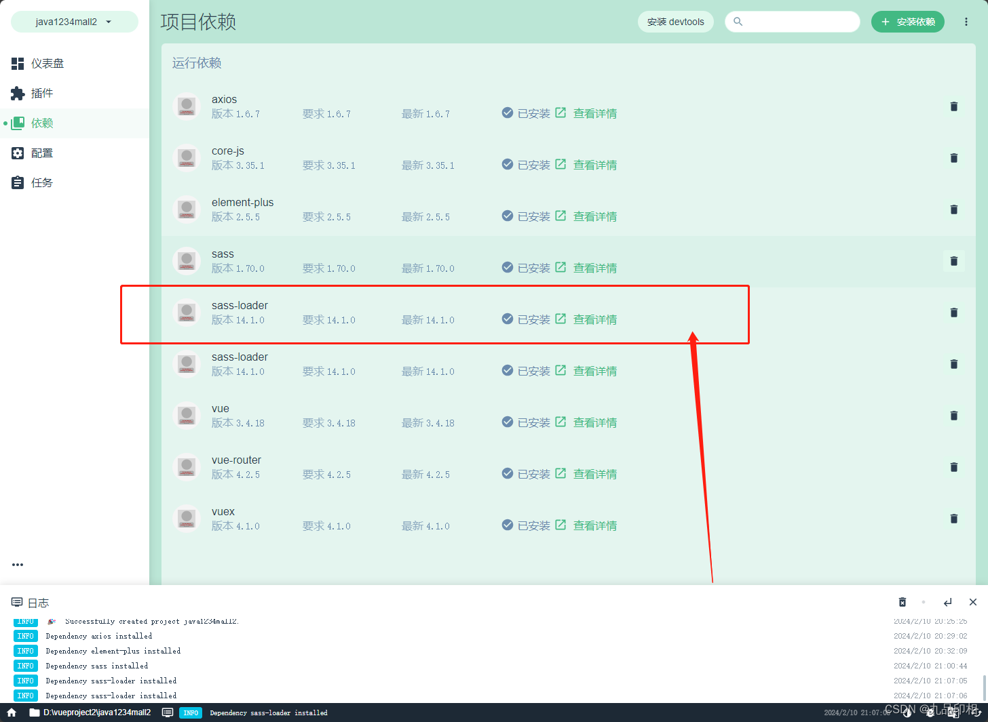Viewport: 988px width, 722px height.
Task: Click the installed checkmark icon for axios
Action: pos(508,113)
